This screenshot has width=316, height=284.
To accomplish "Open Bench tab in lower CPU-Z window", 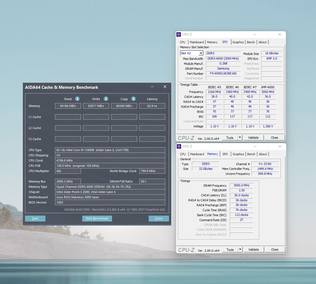I will [x=251, y=154].
